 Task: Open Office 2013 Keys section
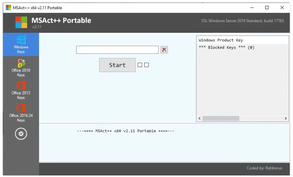click(x=21, y=90)
